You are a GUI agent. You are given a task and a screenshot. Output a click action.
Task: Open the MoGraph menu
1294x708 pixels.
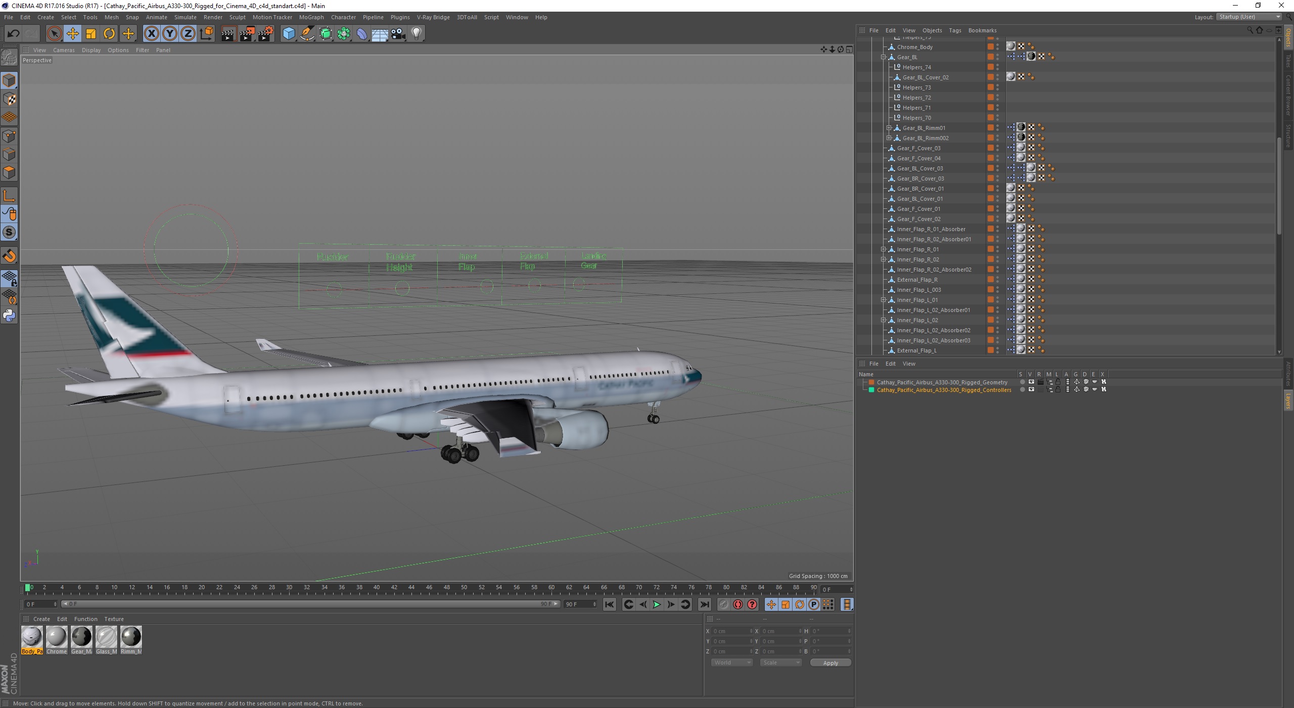311,17
